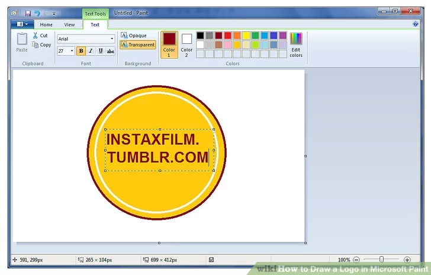This screenshot has height=275, width=431.
Task: Pick the white color swatch
Action: click(200, 44)
